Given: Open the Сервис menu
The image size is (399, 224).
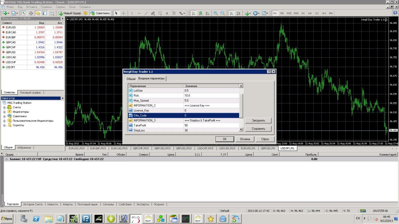Looking at the screenshot, I should [61, 7].
